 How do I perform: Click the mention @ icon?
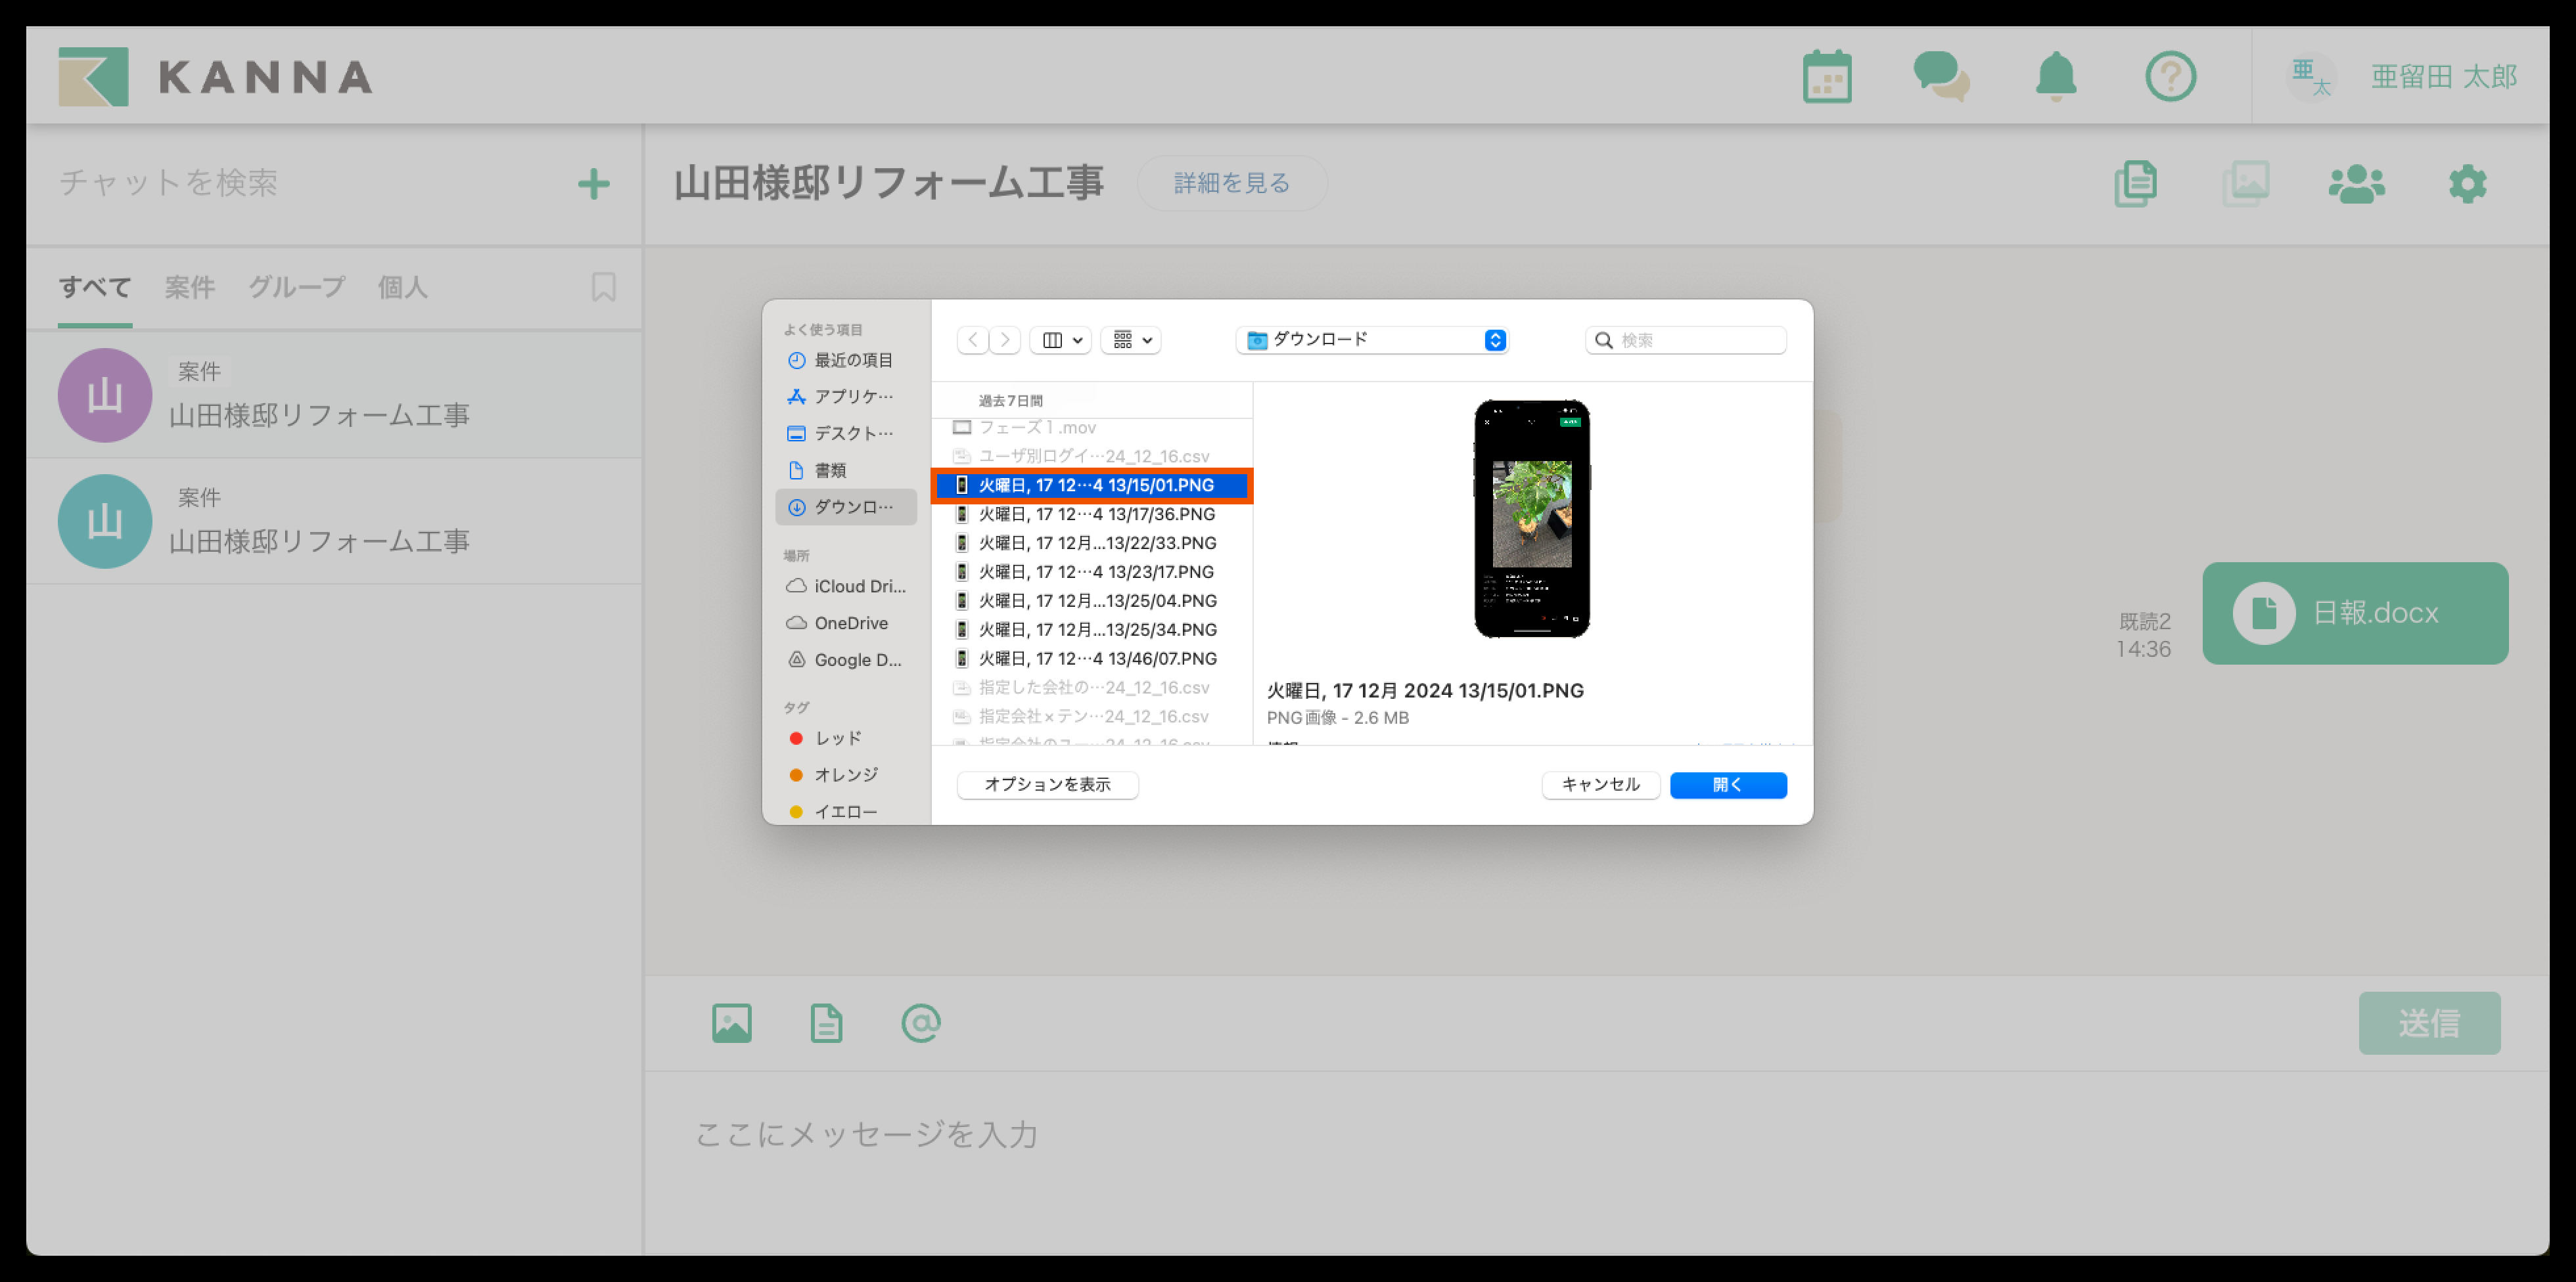[x=920, y=1023]
